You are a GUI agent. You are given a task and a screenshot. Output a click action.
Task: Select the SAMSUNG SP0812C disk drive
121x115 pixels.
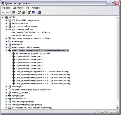coord(25,35)
